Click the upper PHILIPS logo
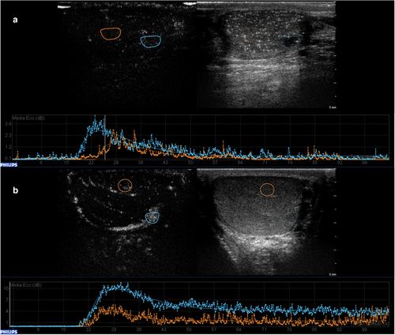This screenshot has height=335, width=395. coord(9,165)
